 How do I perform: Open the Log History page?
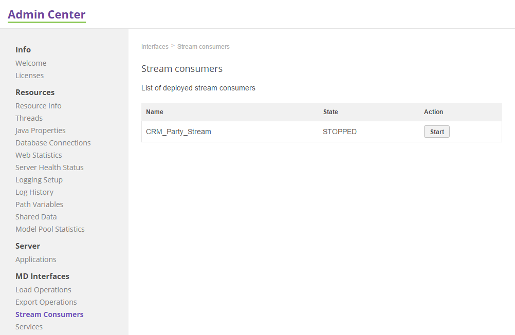[x=34, y=192]
